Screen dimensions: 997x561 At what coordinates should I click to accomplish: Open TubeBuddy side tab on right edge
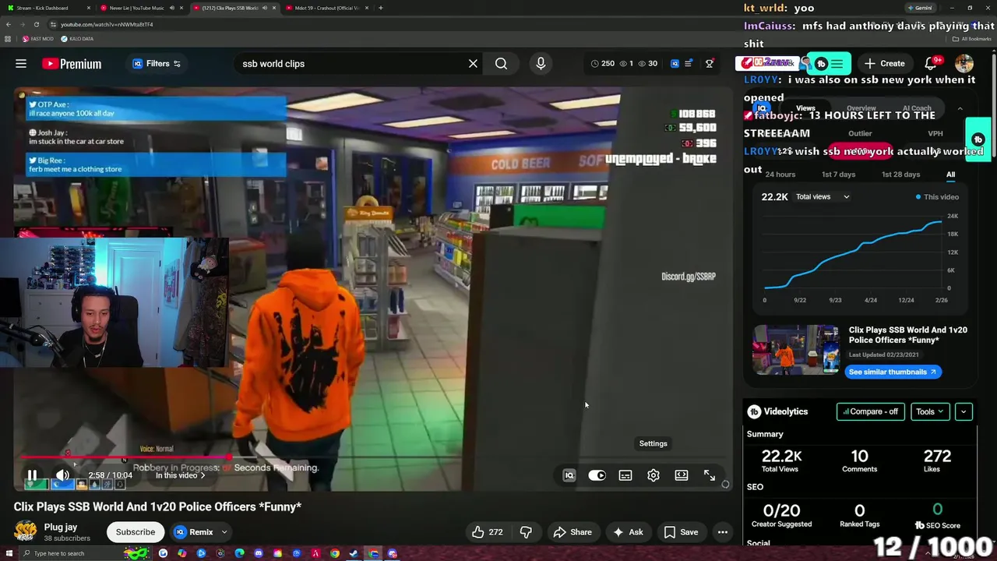point(978,140)
